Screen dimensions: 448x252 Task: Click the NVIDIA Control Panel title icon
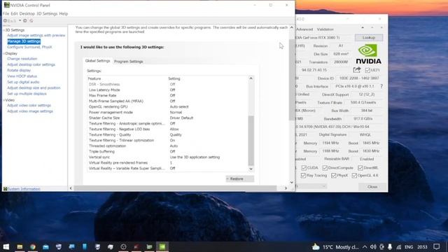click(6, 5)
